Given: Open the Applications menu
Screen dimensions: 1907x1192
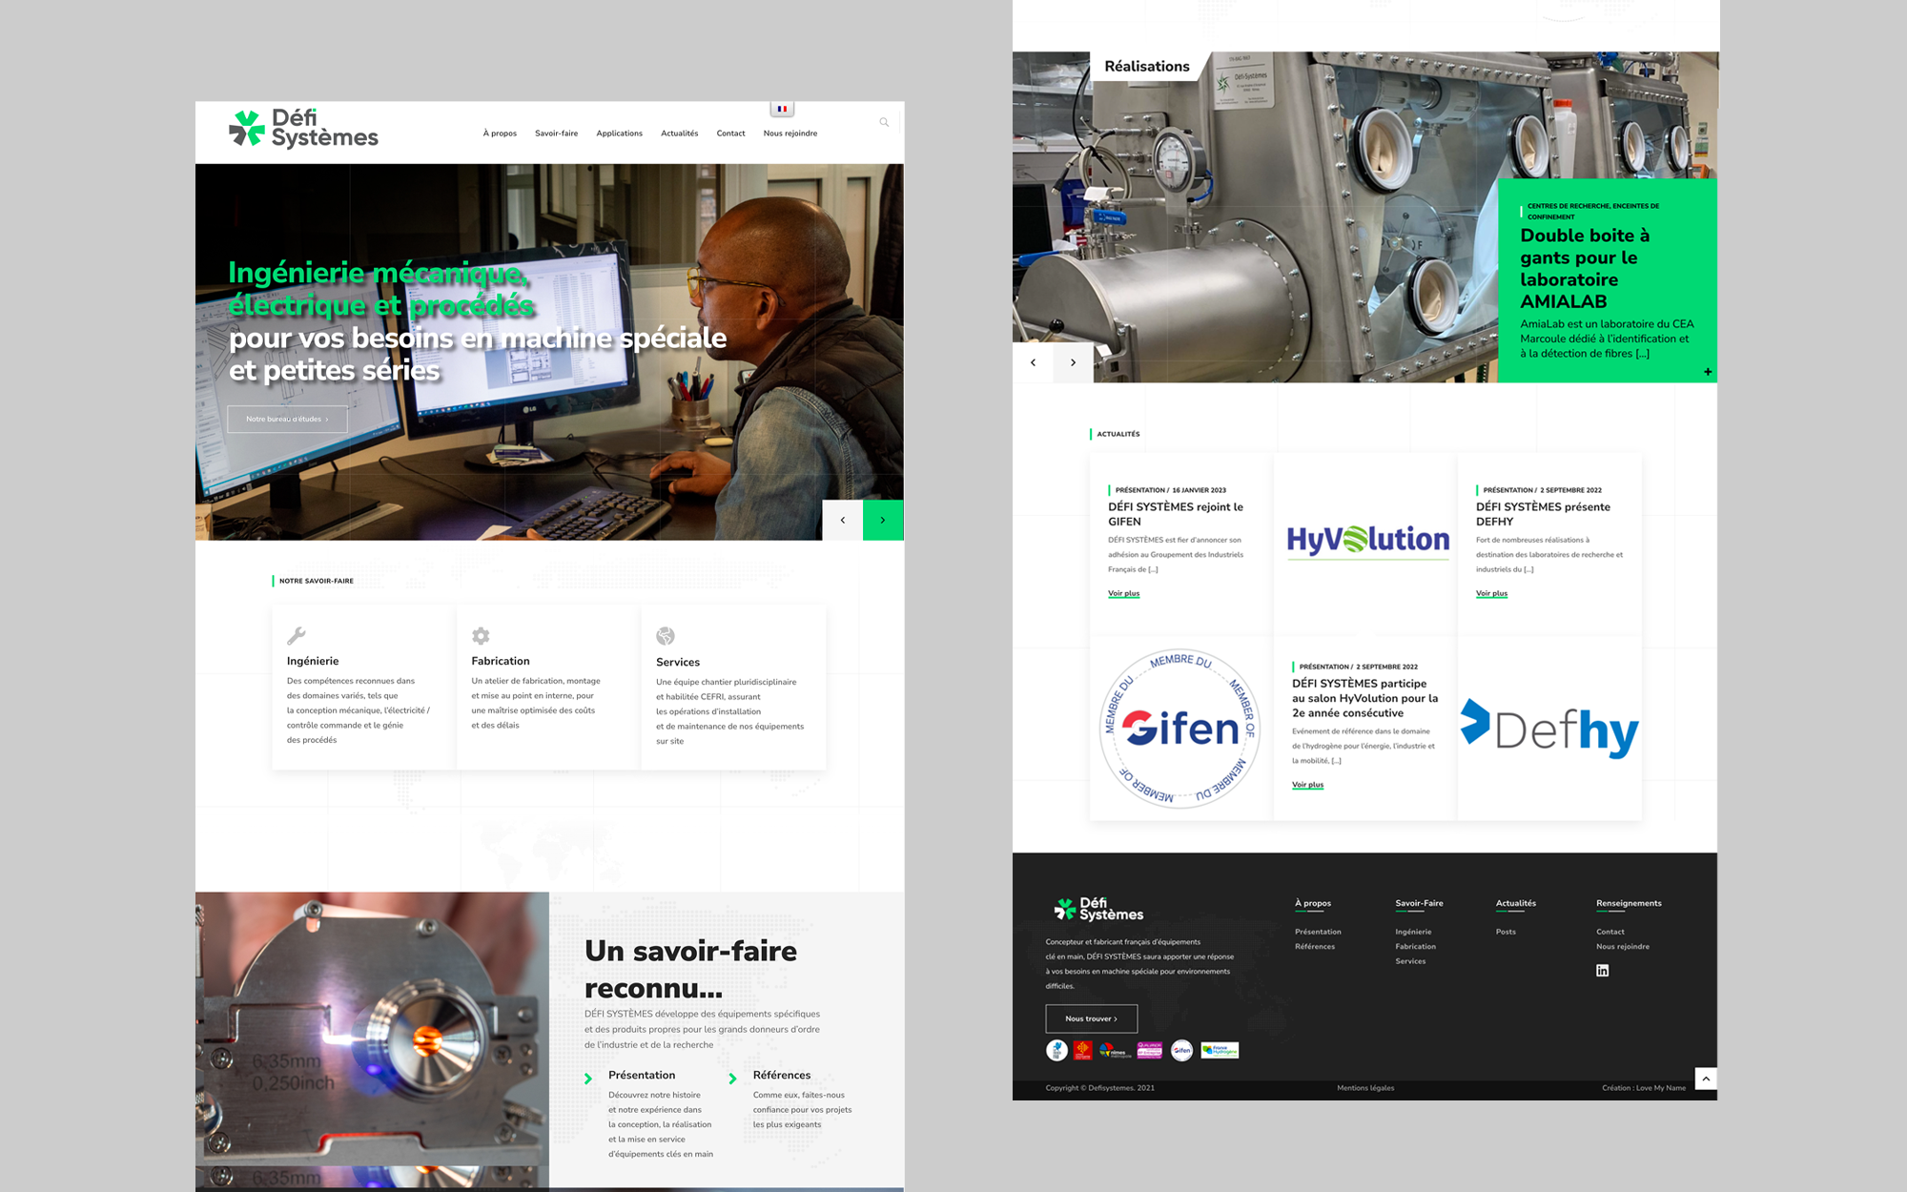Looking at the screenshot, I should (620, 134).
